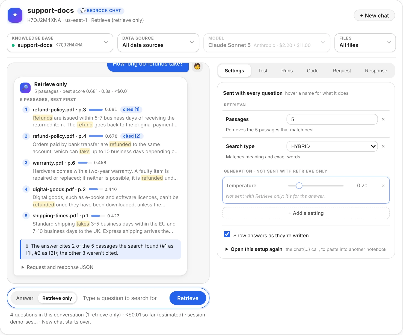
Task: Remove the Passages setting with its ×
Action: coord(383,119)
